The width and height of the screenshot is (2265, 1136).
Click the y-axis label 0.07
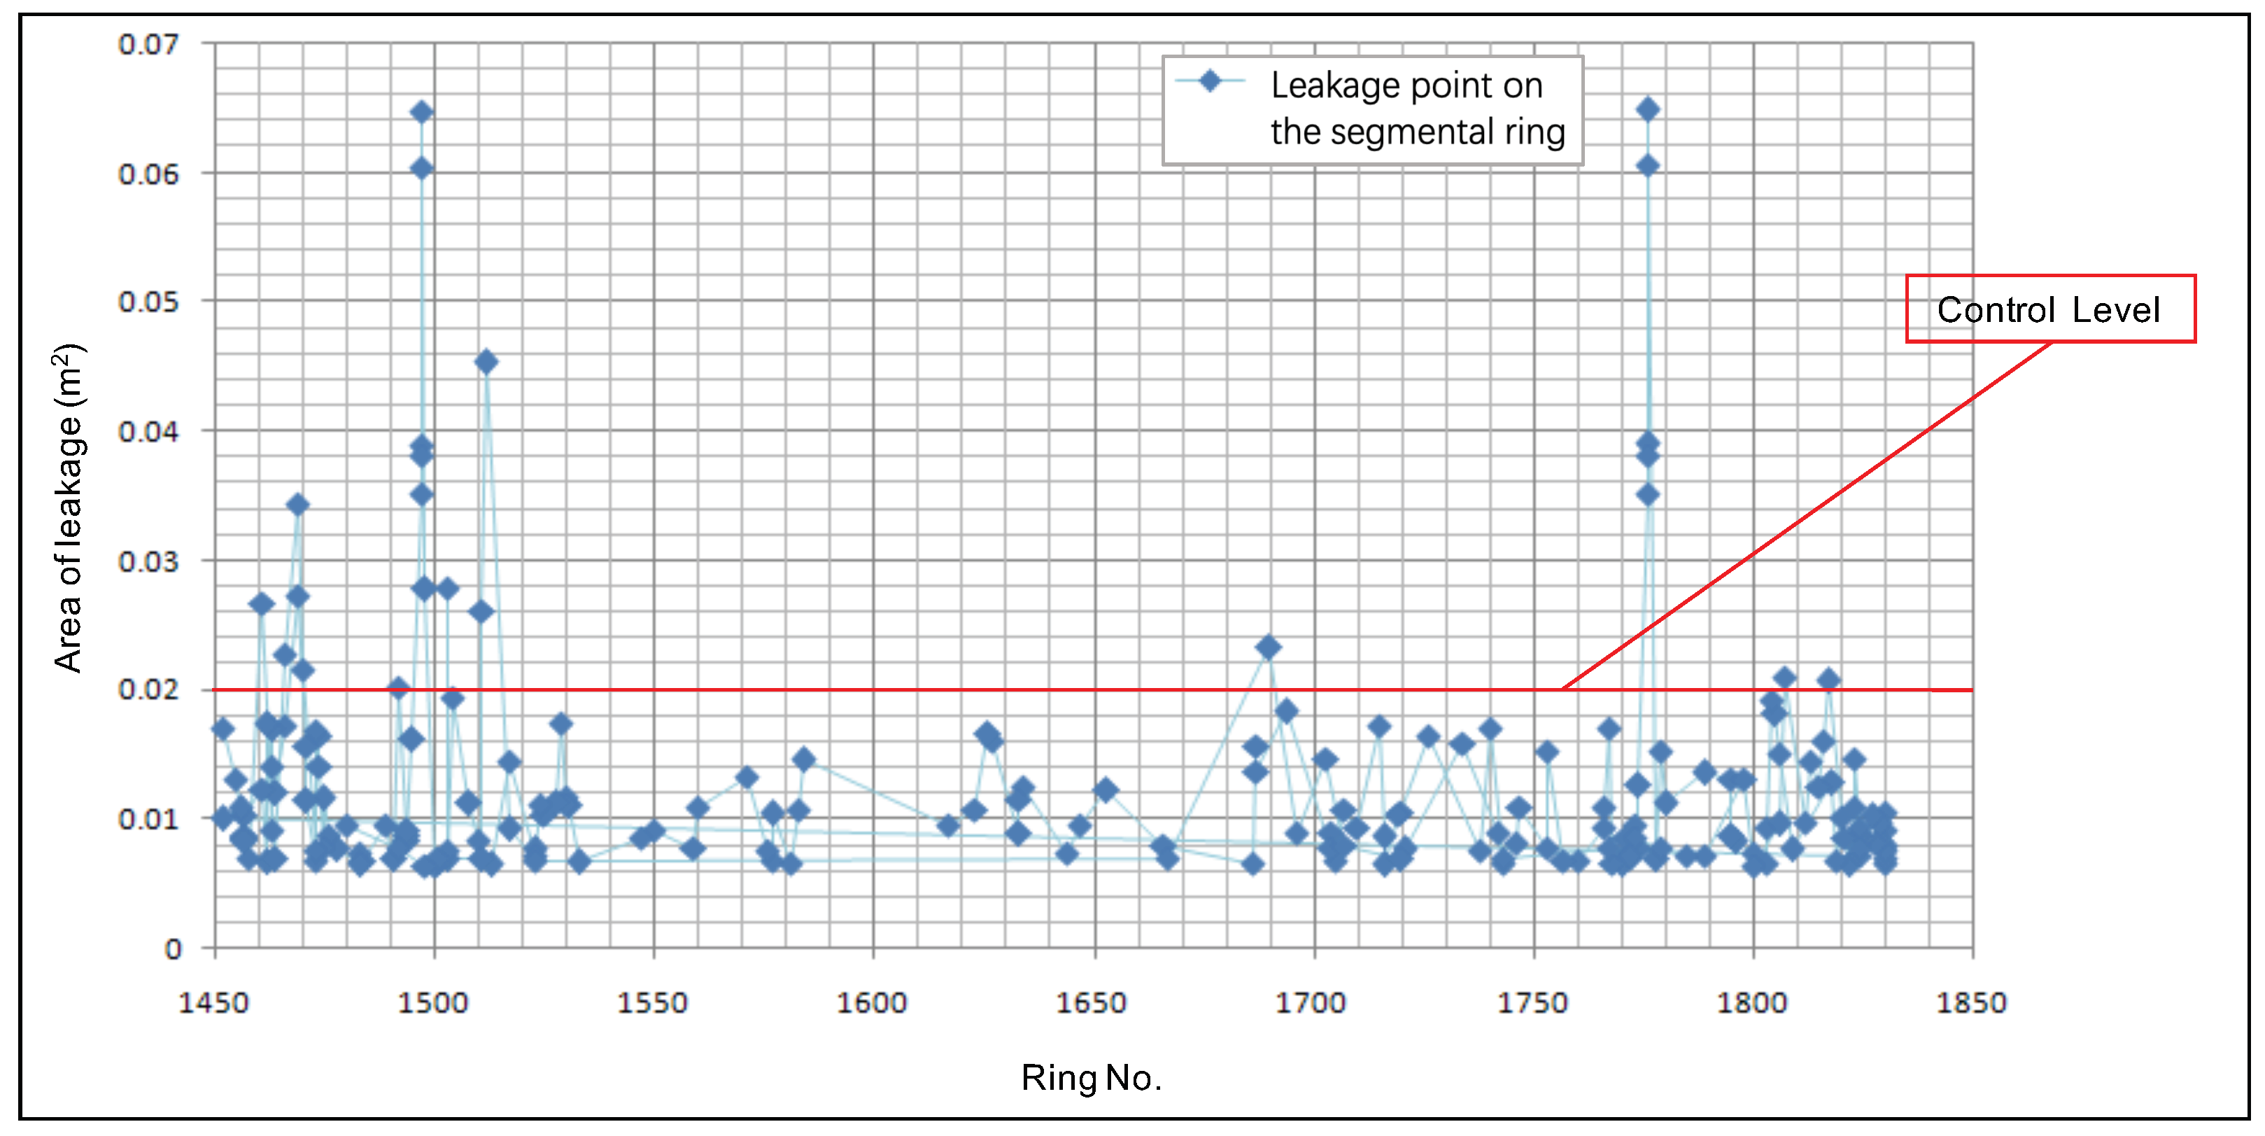coord(148,44)
